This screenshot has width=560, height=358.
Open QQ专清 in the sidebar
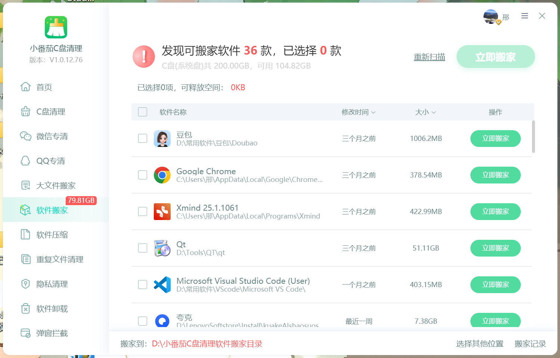(x=51, y=161)
